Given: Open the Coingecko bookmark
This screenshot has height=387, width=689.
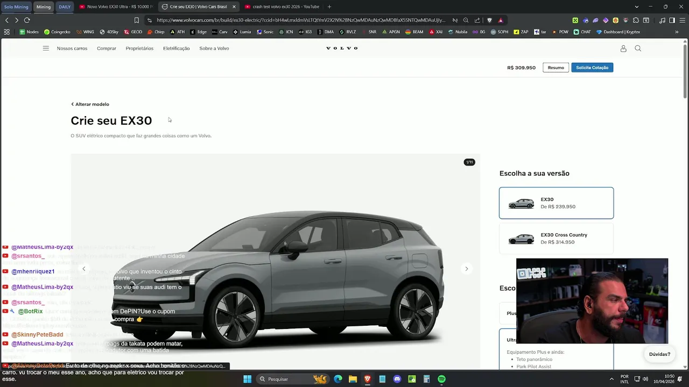Looking at the screenshot, I should [x=57, y=32].
